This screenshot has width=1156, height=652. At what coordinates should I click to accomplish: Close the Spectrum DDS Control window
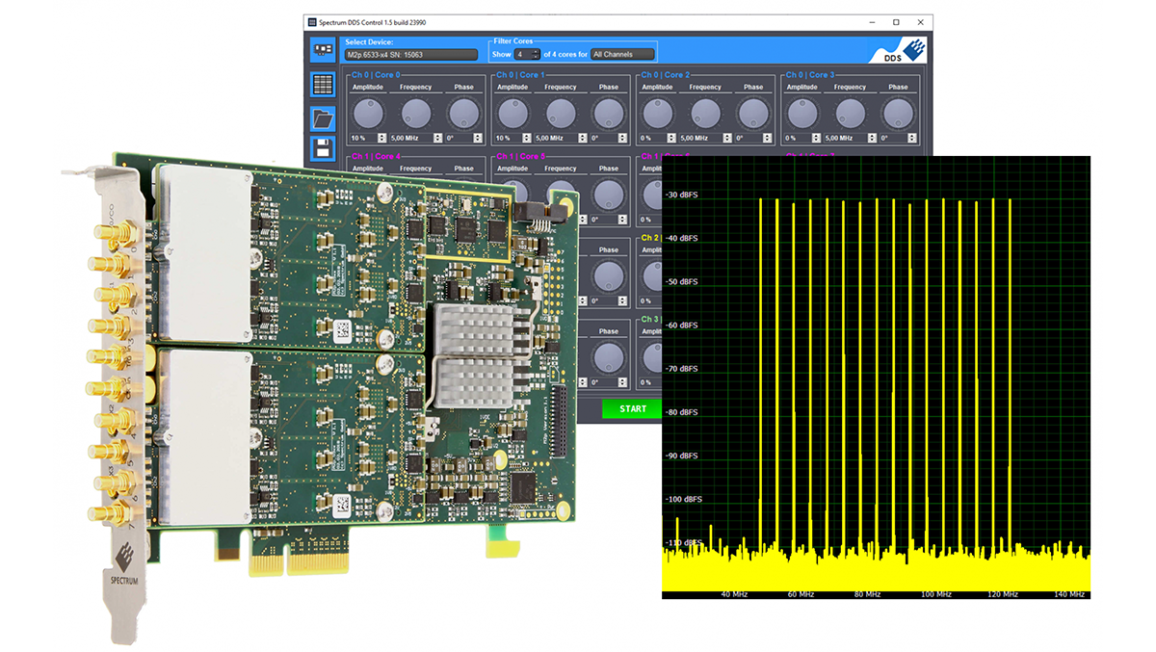[922, 21]
